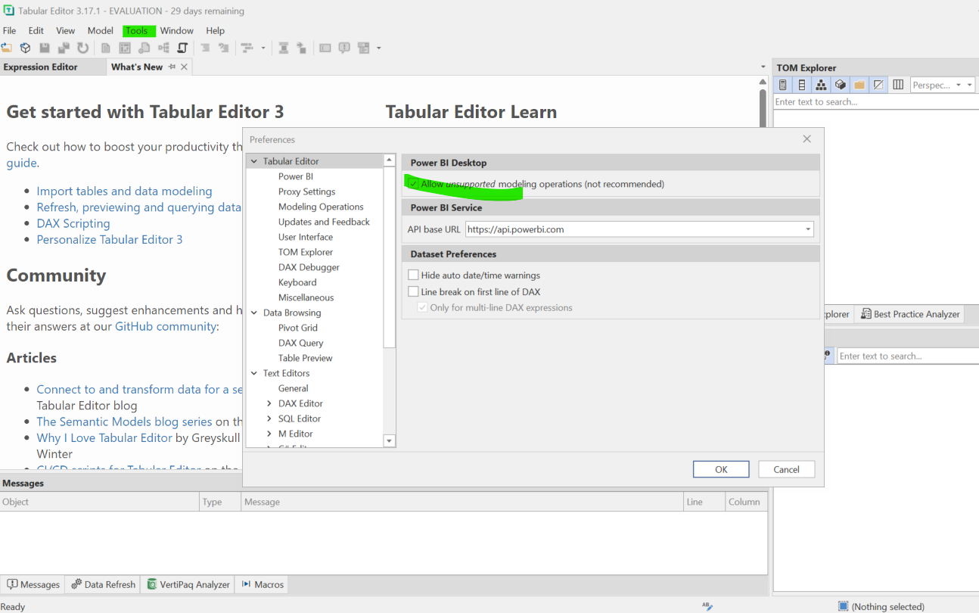Check Line break on first line of DAX

point(413,291)
